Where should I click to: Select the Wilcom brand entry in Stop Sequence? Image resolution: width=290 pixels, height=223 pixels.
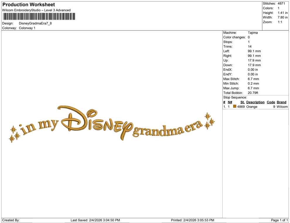pos(282,107)
